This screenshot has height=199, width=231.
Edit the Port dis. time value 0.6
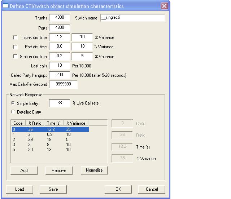pos(60,47)
